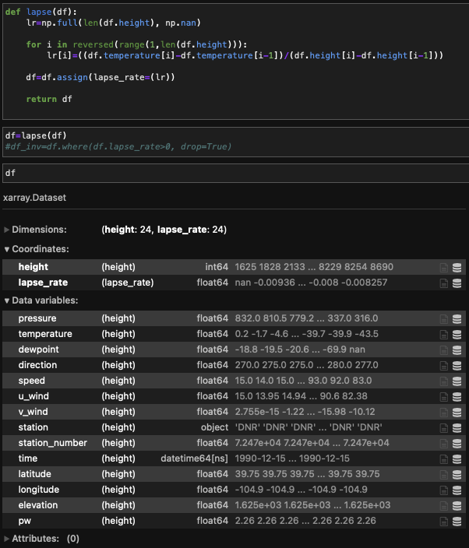This screenshot has height=548, width=469.
Task: Show attributes icon for pressure variable
Action: tap(444, 319)
